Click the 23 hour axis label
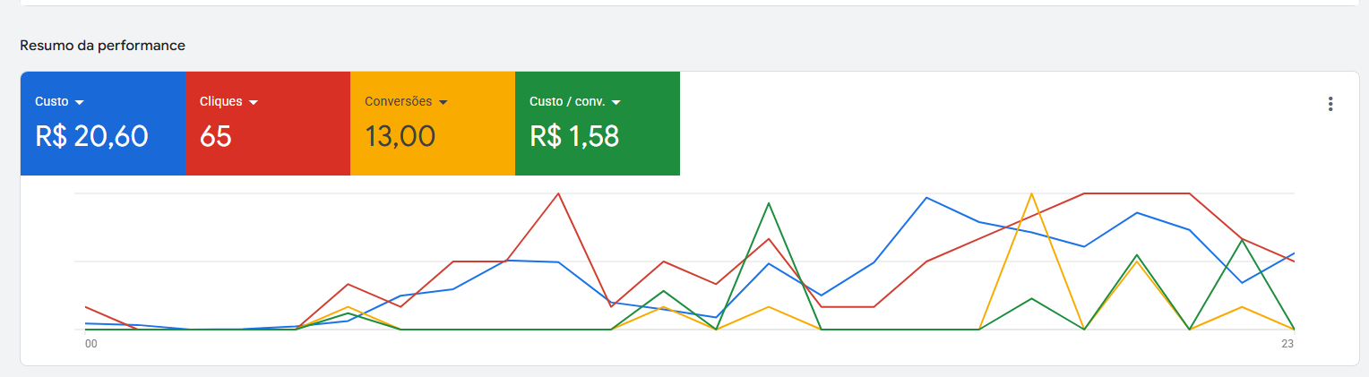 [x=1287, y=344]
